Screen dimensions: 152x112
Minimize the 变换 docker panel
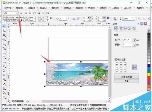[x=142, y=24]
